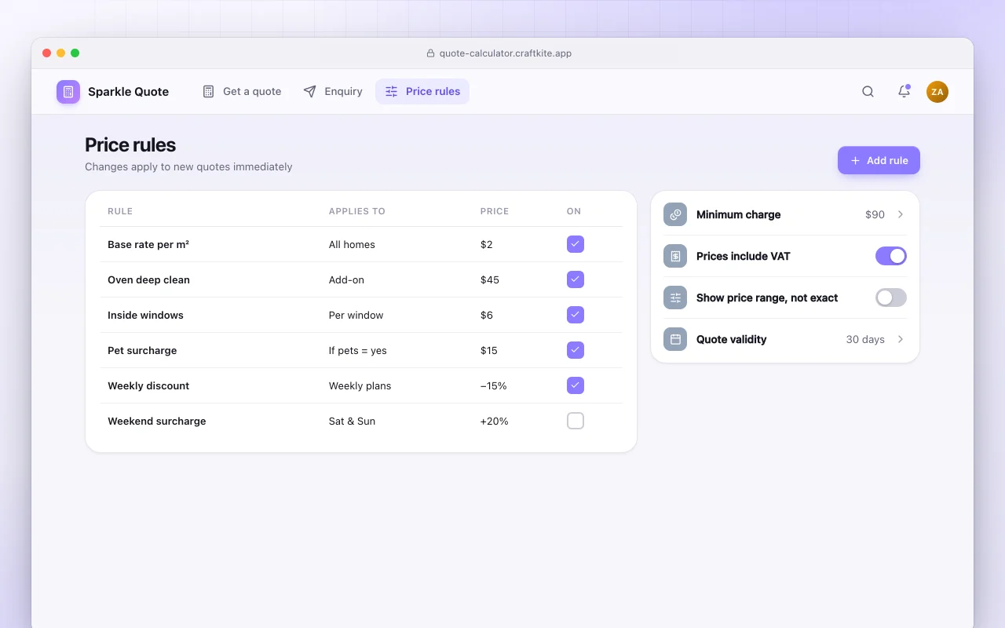Uncheck the Oven deep clean rule
Screen dimensions: 1005x628
click(576, 279)
